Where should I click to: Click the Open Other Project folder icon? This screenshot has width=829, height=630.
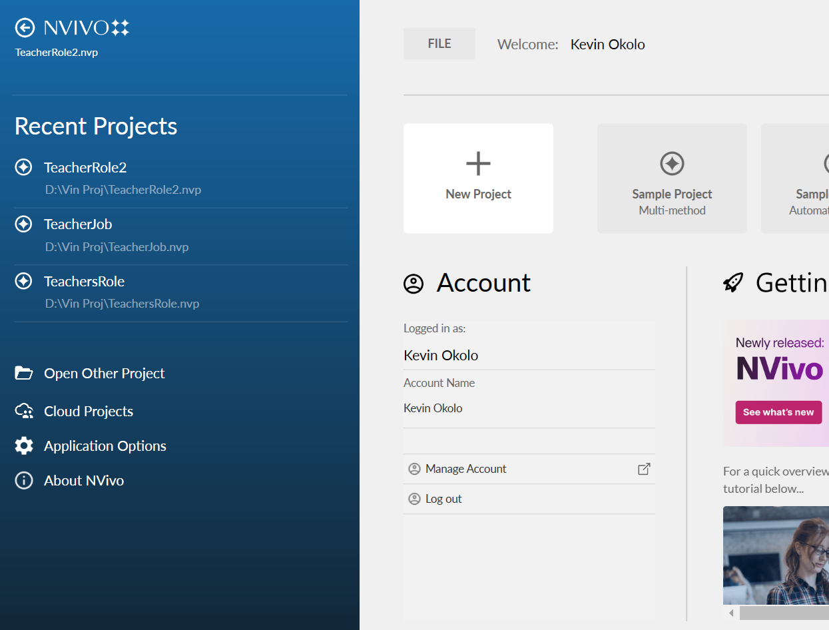point(24,373)
